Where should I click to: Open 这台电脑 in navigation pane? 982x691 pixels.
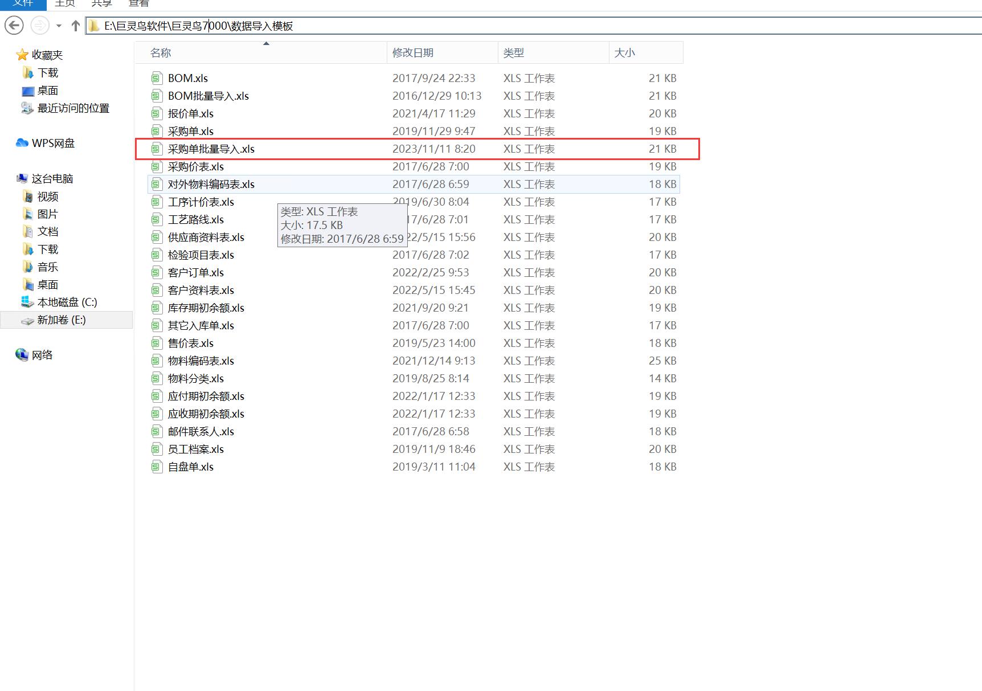(x=52, y=179)
